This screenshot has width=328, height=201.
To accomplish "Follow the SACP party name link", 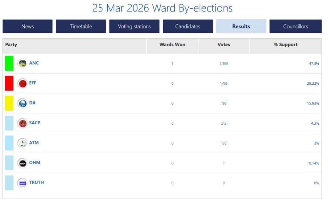I will point(35,123).
